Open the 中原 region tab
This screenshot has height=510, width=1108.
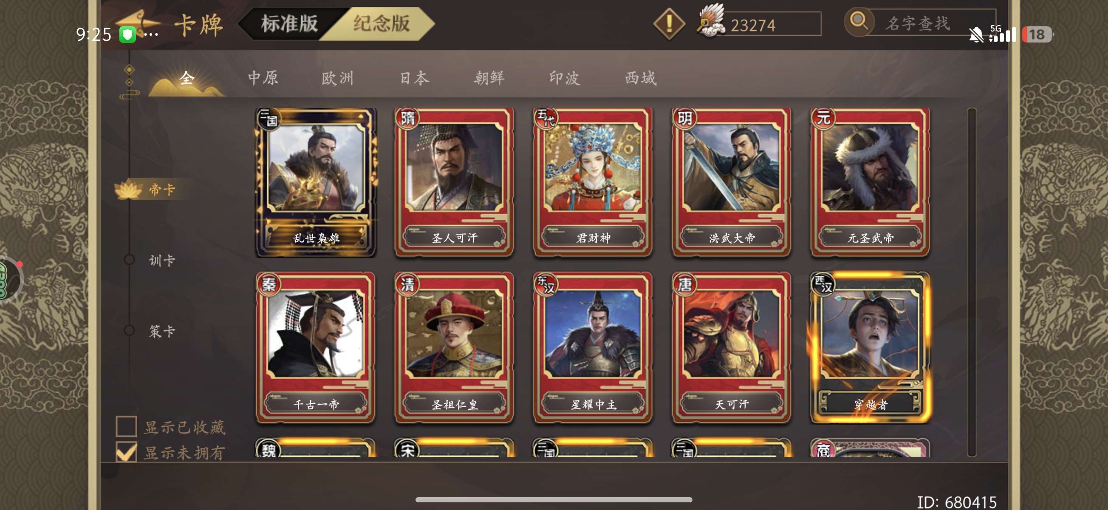263,78
